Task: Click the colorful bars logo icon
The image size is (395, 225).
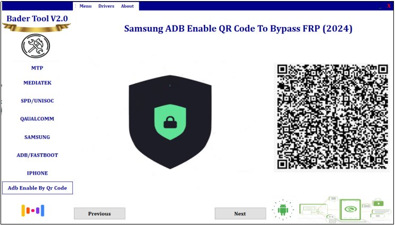Action: point(33,211)
